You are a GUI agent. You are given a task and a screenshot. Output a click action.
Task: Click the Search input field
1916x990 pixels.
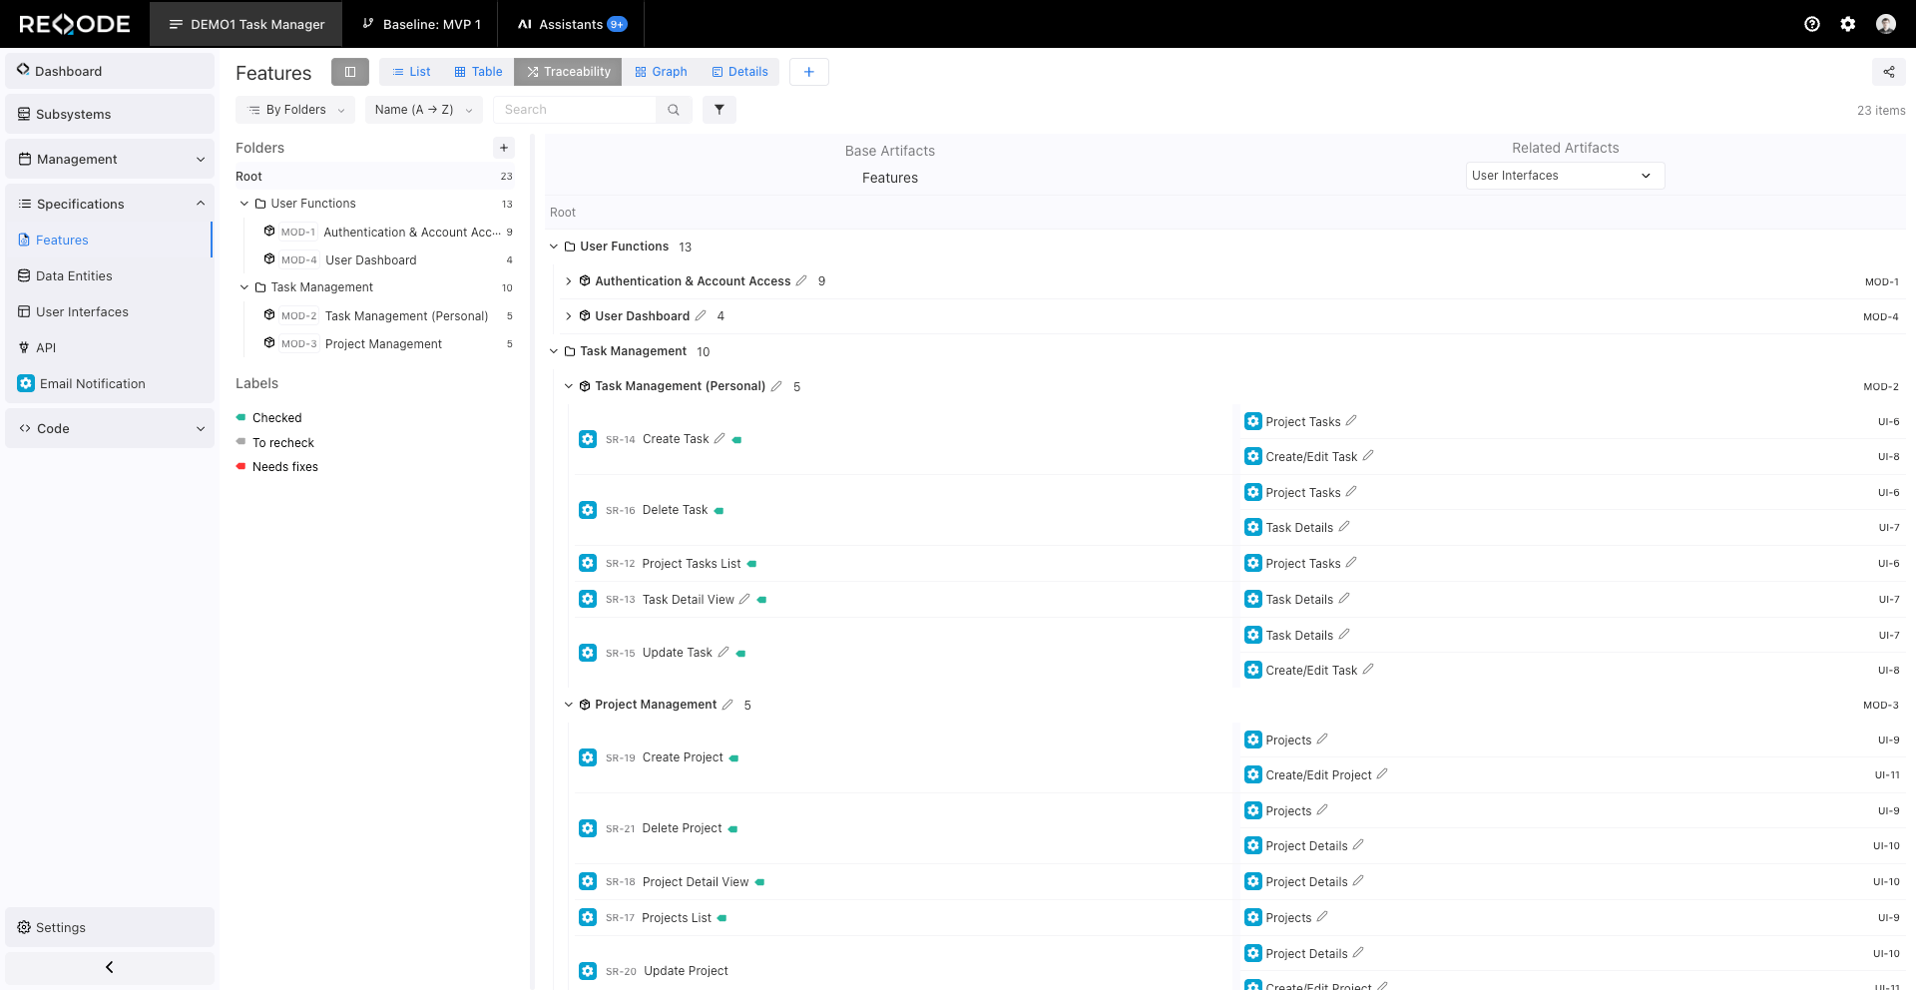(x=576, y=110)
